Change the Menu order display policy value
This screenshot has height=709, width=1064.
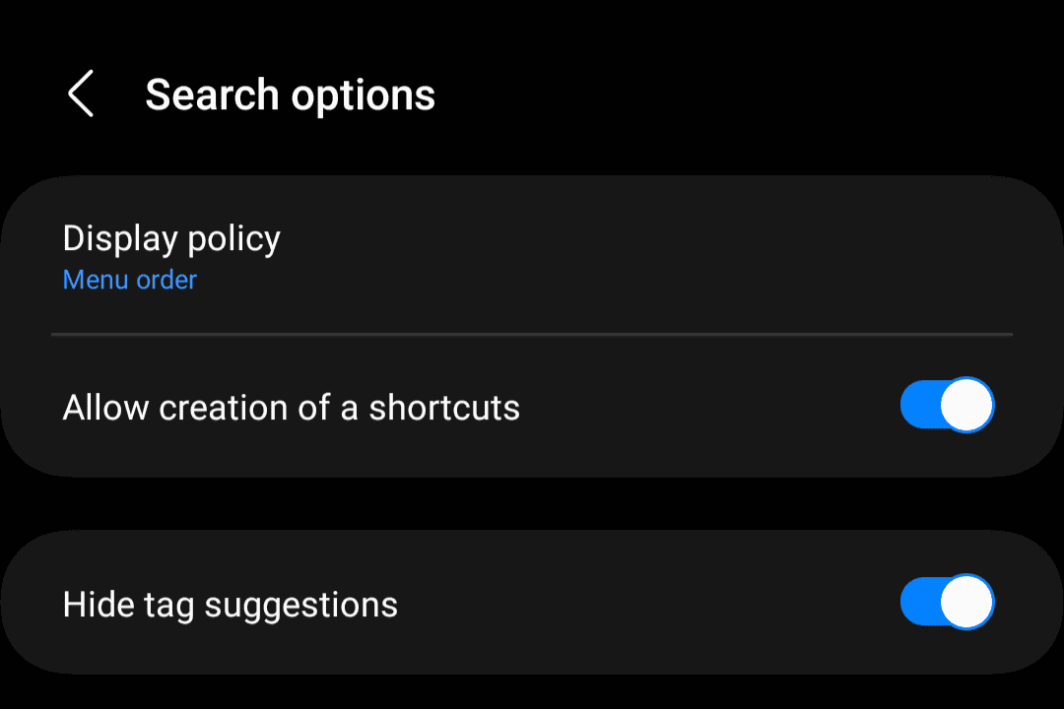pos(130,281)
